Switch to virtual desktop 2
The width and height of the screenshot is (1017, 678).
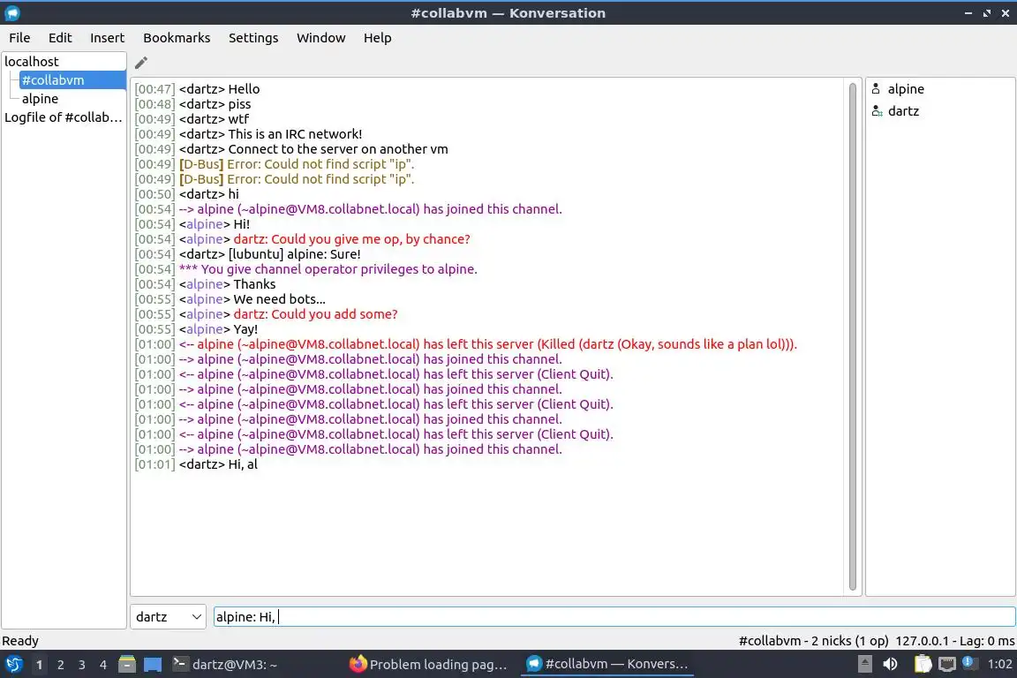click(x=60, y=665)
